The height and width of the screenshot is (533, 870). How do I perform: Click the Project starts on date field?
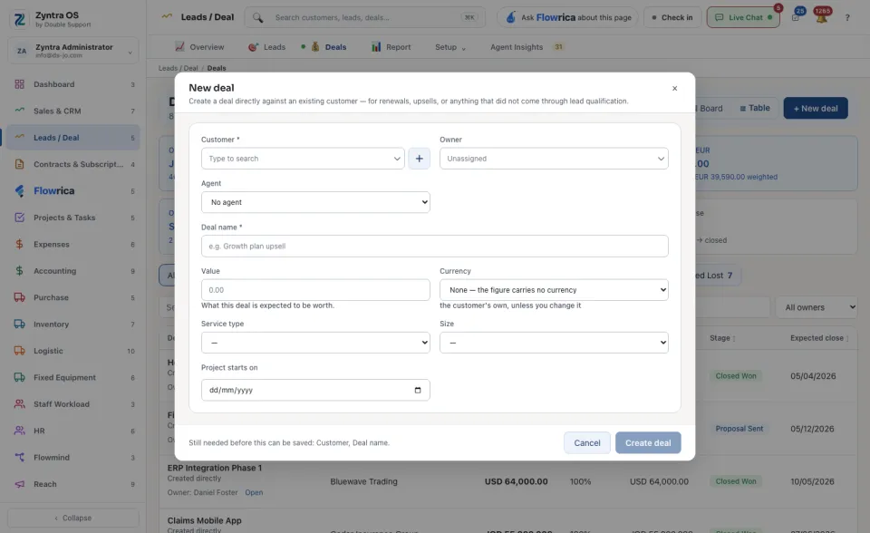(315, 391)
